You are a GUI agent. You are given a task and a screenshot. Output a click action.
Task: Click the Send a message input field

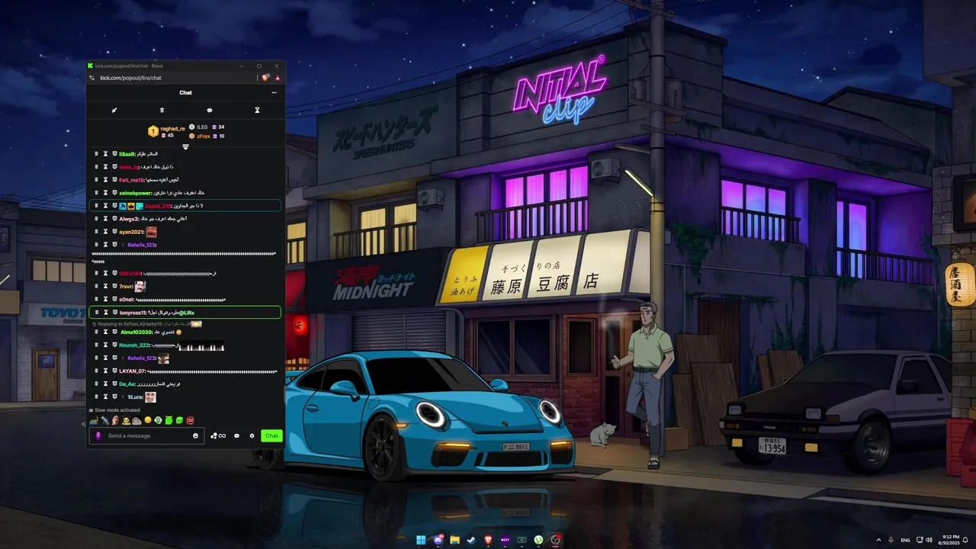tap(146, 436)
